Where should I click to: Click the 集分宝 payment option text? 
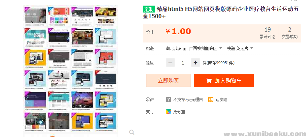click(x=179, y=112)
